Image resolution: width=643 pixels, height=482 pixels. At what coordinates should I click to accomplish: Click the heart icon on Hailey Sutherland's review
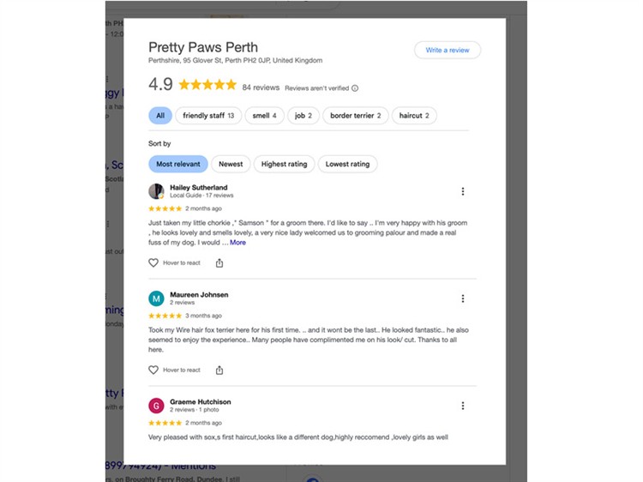(153, 263)
